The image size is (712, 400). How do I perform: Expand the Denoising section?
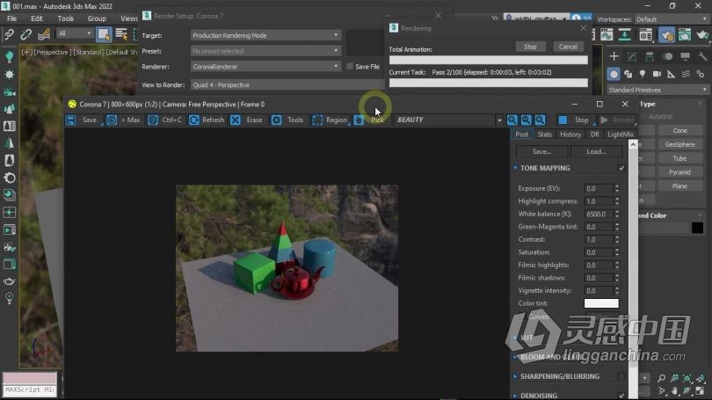click(x=515, y=396)
